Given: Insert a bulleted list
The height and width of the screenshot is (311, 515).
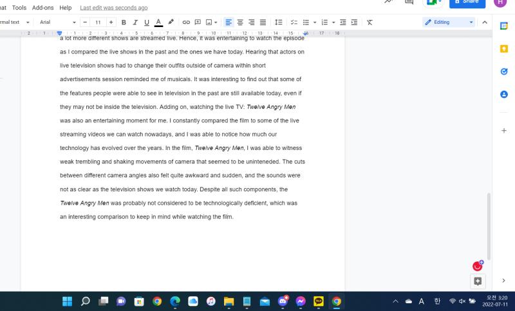Looking at the screenshot, I should (x=306, y=23).
